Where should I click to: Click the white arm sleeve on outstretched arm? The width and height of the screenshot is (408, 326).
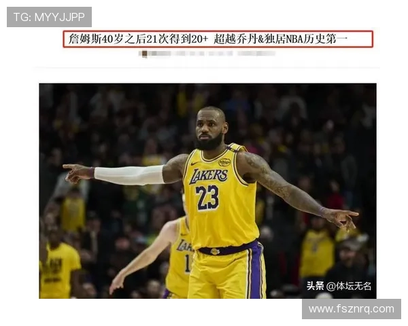coord(129,175)
